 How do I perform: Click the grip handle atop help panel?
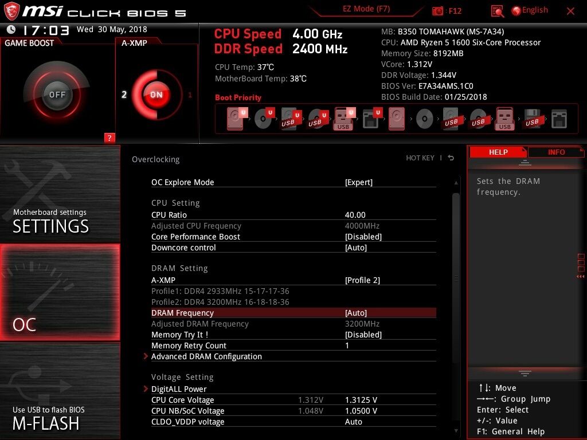[525, 163]
